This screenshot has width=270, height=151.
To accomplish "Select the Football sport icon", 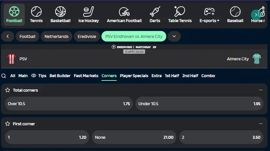I will pos(14,11).
